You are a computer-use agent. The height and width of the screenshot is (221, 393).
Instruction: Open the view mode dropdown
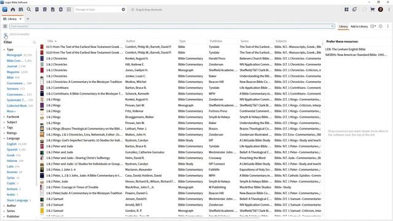[x=373, y=26]
